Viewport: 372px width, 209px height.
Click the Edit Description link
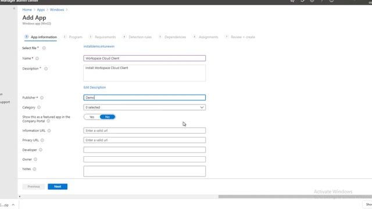point(95,88)
